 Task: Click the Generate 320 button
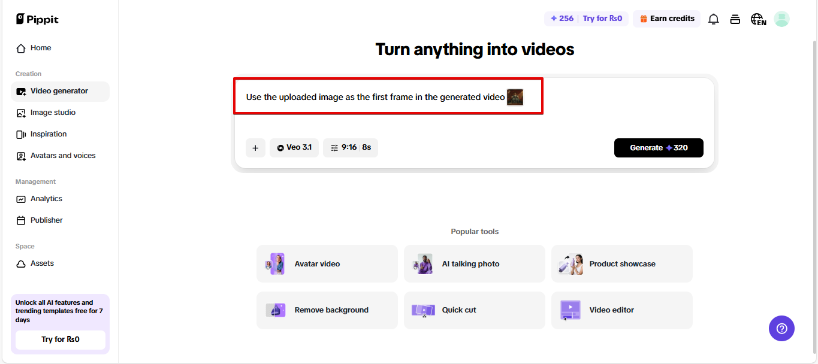(659, 148)
